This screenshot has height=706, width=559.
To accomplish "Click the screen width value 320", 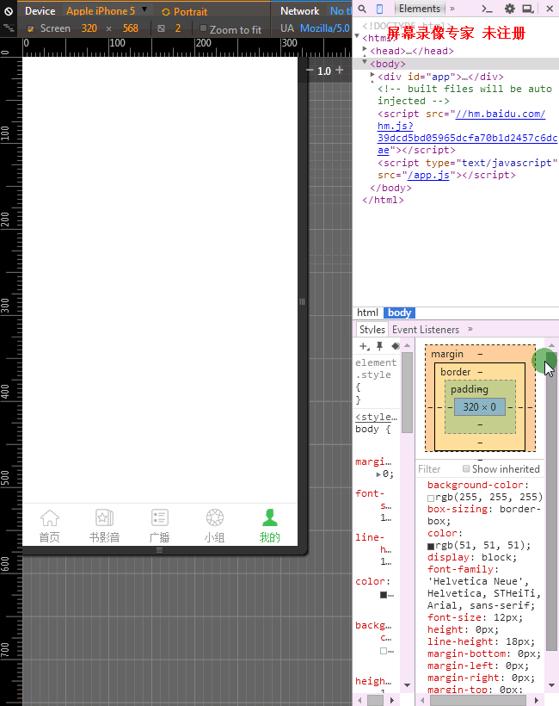I will (89, 28).
